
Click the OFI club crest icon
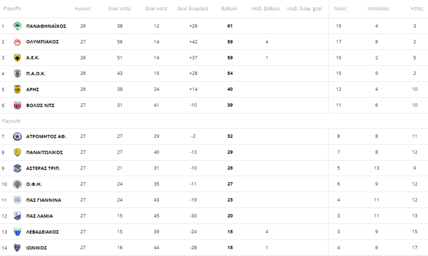pyautogui.click(x=18, y=184)
